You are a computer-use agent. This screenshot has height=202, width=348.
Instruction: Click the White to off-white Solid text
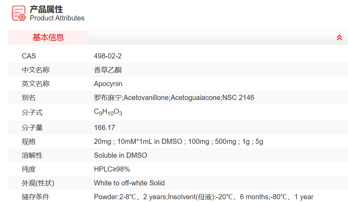[x=129, y=183]
